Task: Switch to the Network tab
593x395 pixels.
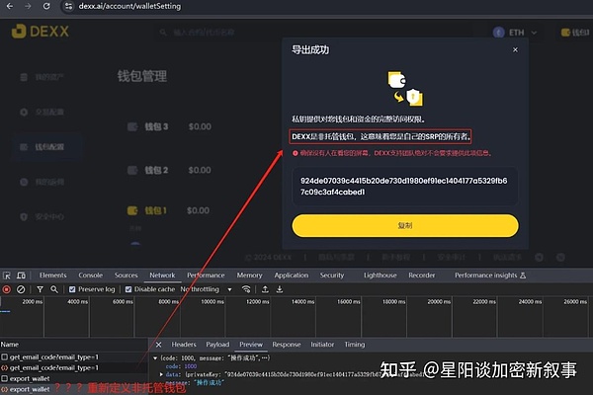Action: coord(162,276)
